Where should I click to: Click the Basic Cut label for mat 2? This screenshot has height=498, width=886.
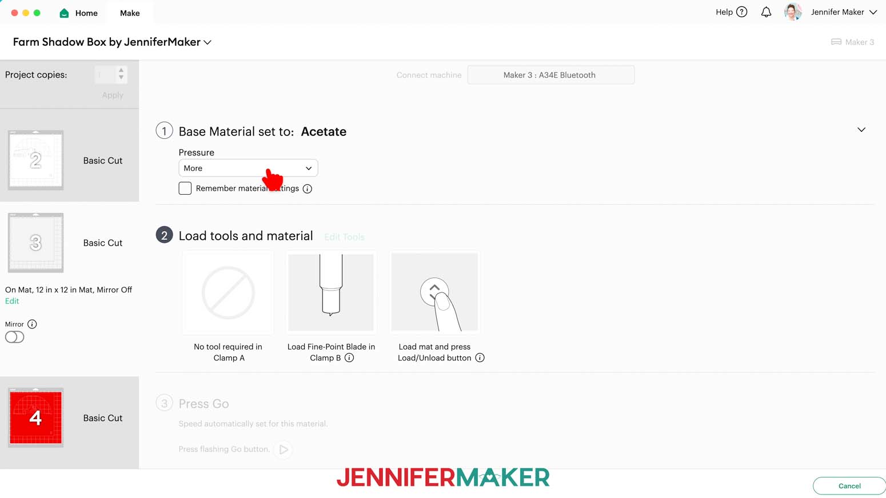pos(103,160)
